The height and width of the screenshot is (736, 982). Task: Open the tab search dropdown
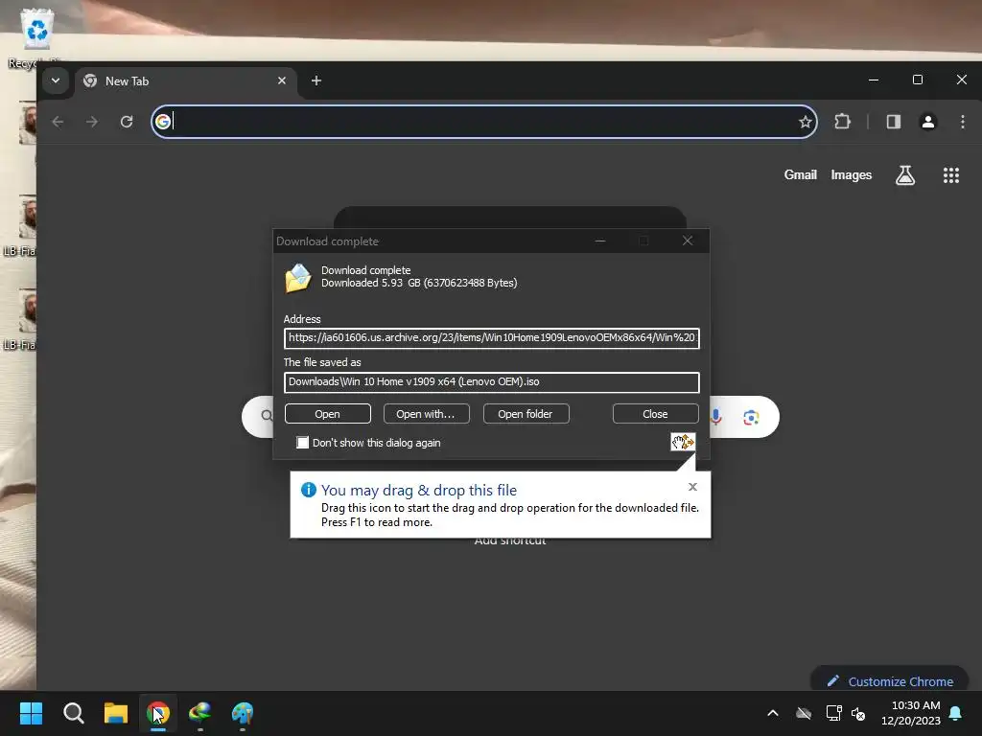tap(56, 80)
